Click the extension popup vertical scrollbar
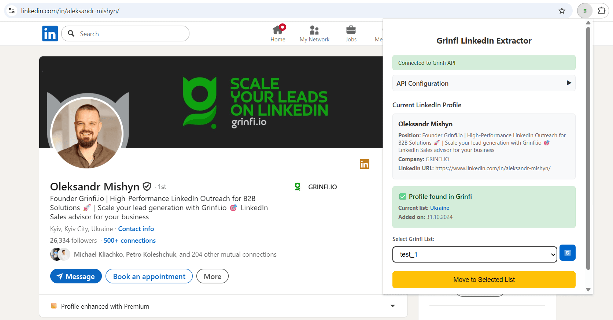The width and height of the screenshot is (613, 320). tap(588, 146)
